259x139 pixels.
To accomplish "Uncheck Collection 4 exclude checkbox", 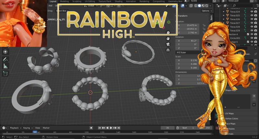I will 248,34.
